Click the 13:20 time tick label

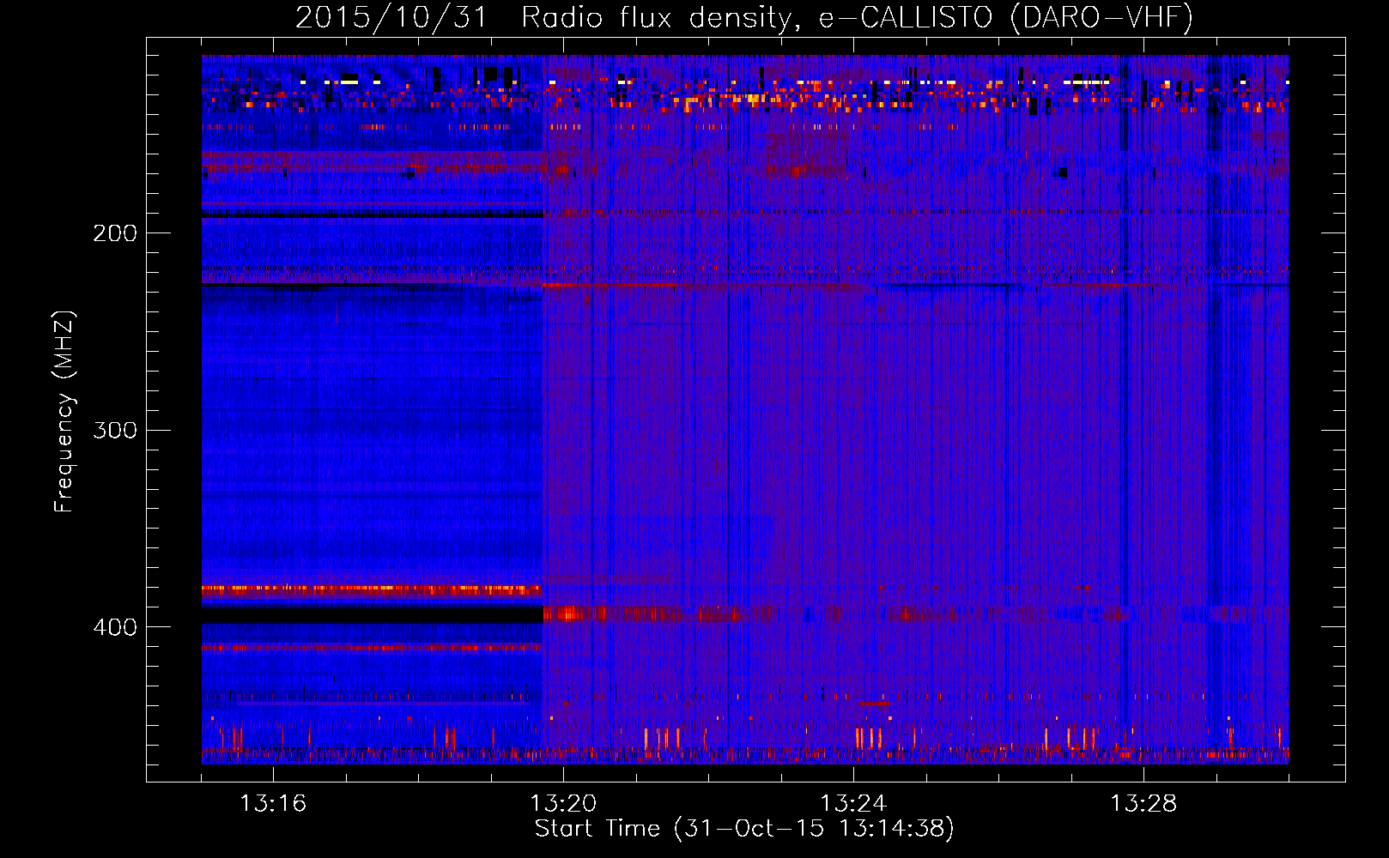coord(563,804)
